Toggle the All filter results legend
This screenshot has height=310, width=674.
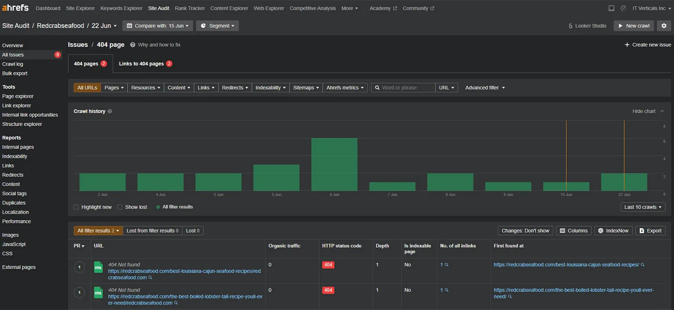pos(174,206)
